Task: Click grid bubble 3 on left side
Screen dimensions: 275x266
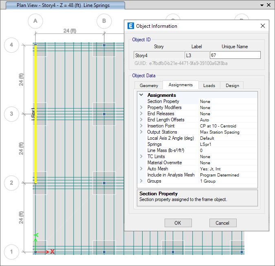Action: click(x=11, y=114)
